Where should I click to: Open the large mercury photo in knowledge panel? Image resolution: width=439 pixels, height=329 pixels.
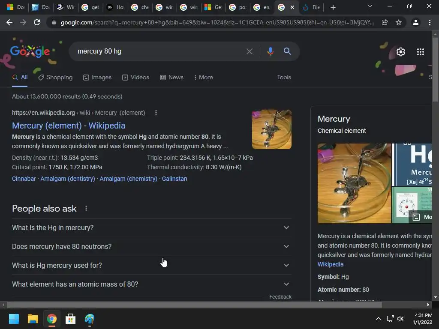click(354, 183)
